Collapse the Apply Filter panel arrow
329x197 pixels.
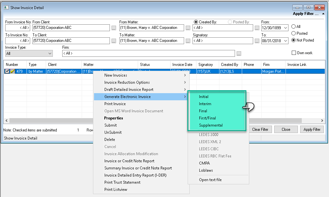tap(323, 14)
